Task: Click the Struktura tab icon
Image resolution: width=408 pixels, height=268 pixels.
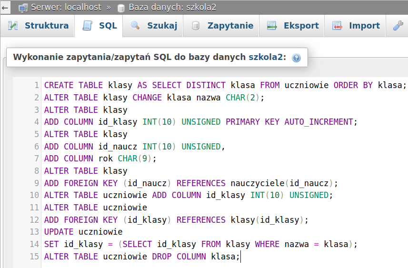Action: point(13,26)
